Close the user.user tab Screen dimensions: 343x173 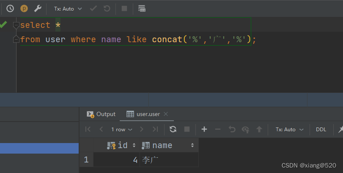click(x=166, y=114)
